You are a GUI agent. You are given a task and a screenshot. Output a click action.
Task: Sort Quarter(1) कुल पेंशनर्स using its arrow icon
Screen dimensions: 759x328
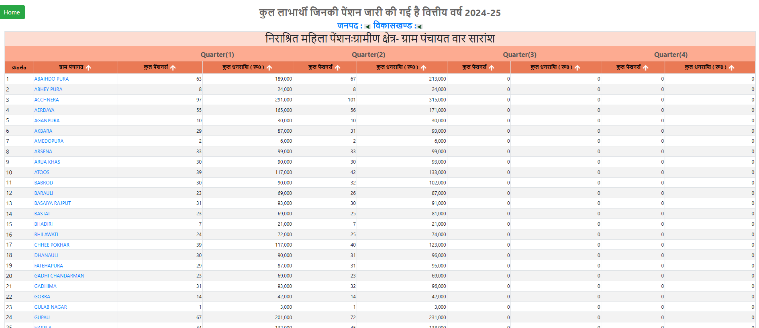click(x=173, y=68)
